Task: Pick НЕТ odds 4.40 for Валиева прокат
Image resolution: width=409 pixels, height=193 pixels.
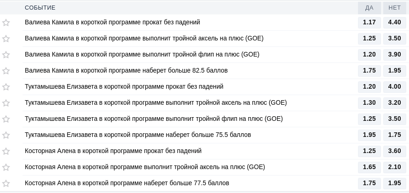Action: pos(394,23)
